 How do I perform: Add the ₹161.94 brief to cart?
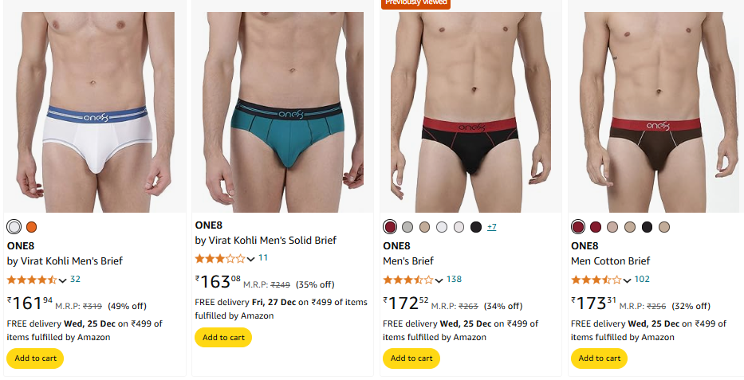coord(35,358)
